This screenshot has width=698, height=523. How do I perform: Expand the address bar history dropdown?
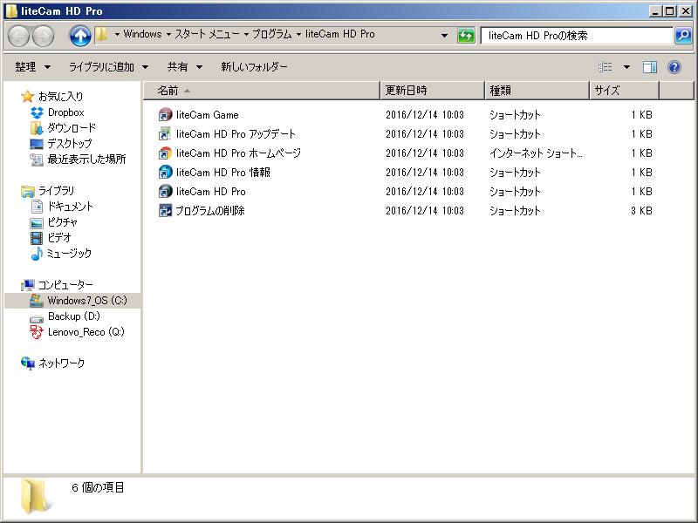[444, 36]
